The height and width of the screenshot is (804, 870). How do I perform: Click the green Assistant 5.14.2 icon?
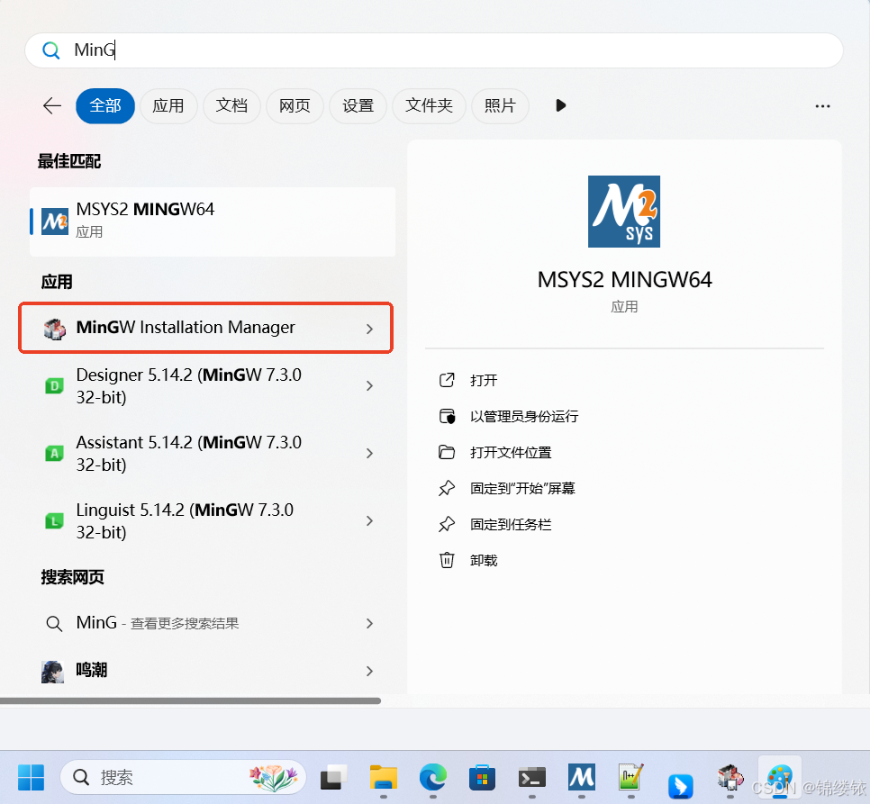coord(54,453)
